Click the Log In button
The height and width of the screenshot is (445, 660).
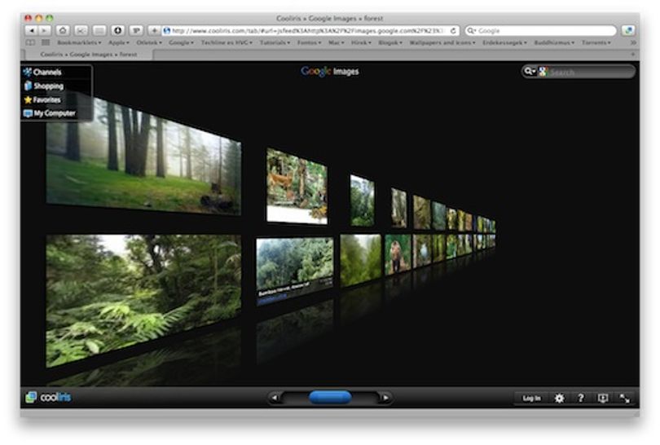click(x=531, y=398)
